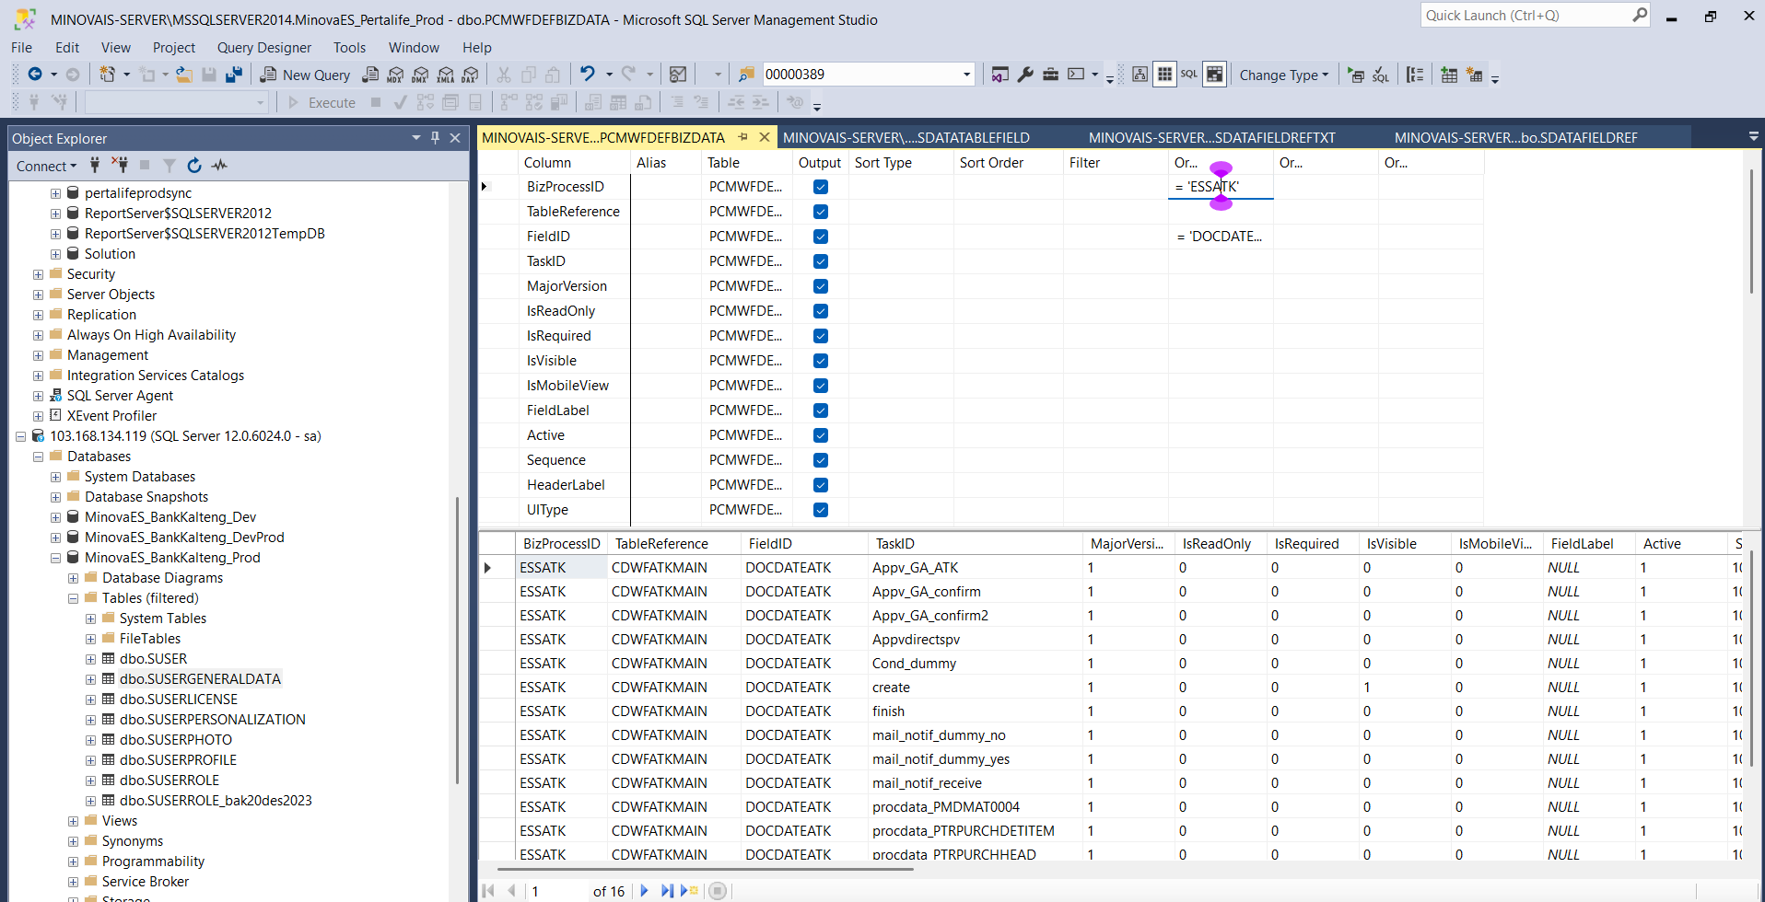Viewport: 1765px width, 902px height.
Task: Uncheck Output for FieldID row
Action: (821, 237)
